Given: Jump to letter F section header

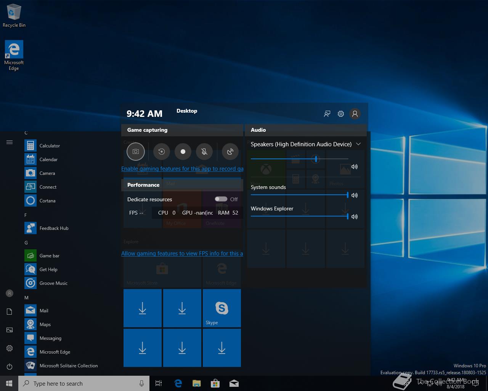Looking at the screenshot, I should pyautogui.click(x=26, y=215).
